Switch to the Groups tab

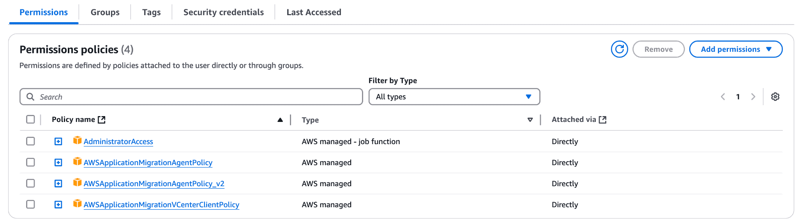pos(105,12)
